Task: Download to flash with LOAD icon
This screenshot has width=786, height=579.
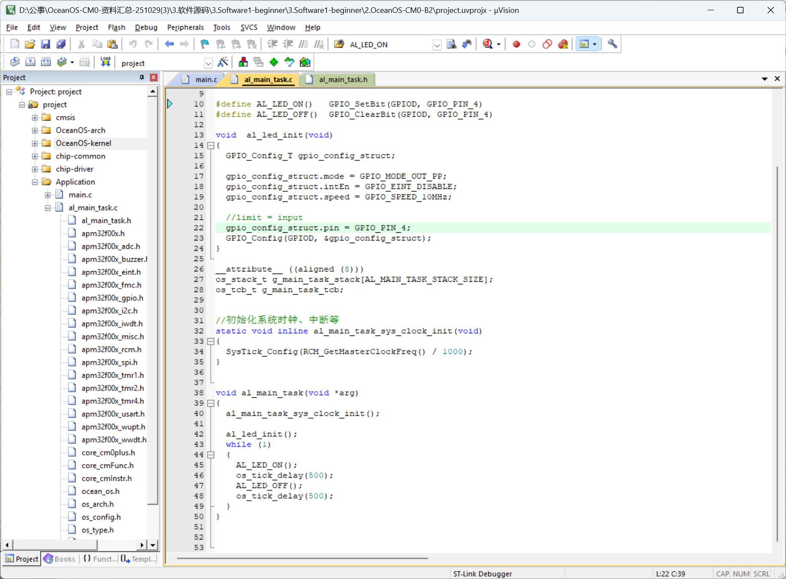Action: (x=105, y=62)
